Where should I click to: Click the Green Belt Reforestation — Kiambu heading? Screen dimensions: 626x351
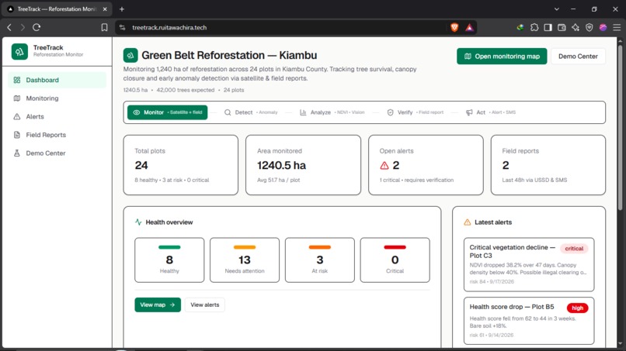coord(229,55)
